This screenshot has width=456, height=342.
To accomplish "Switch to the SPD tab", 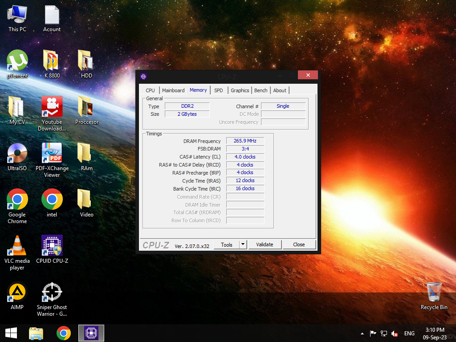I will 219,90.
